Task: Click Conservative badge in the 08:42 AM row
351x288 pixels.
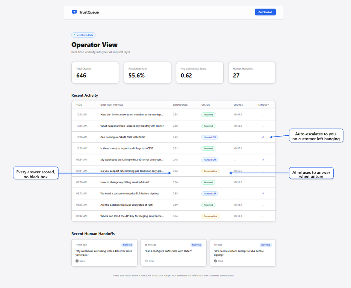Action: click(210, 216)
